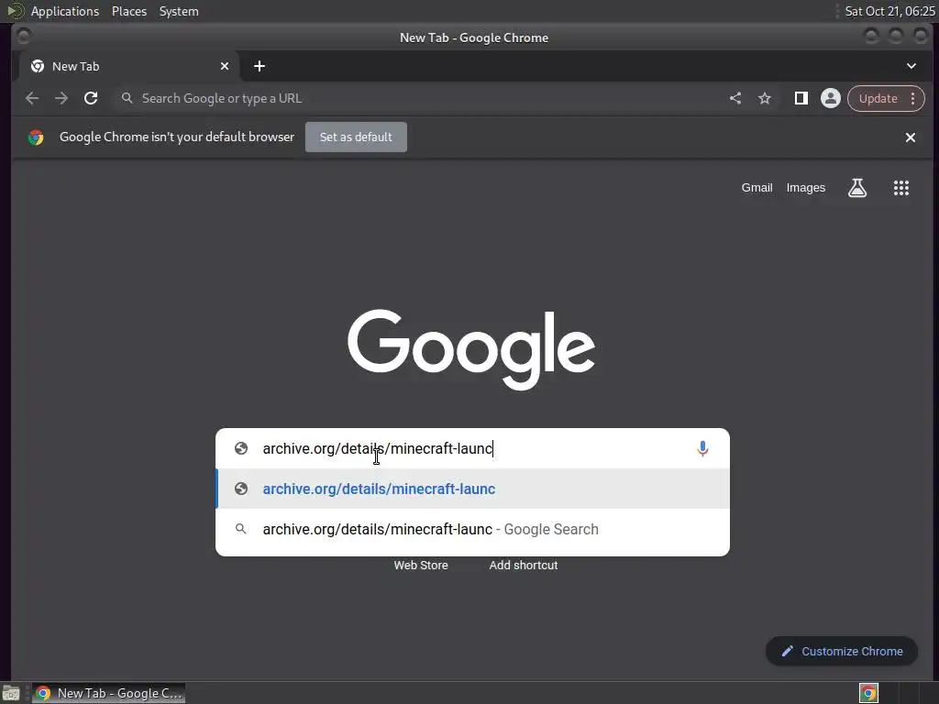Image resolution: width=939 pixels, height=704 pixels.
Task: Open the Chrome profile avatar
Action: 831,98
